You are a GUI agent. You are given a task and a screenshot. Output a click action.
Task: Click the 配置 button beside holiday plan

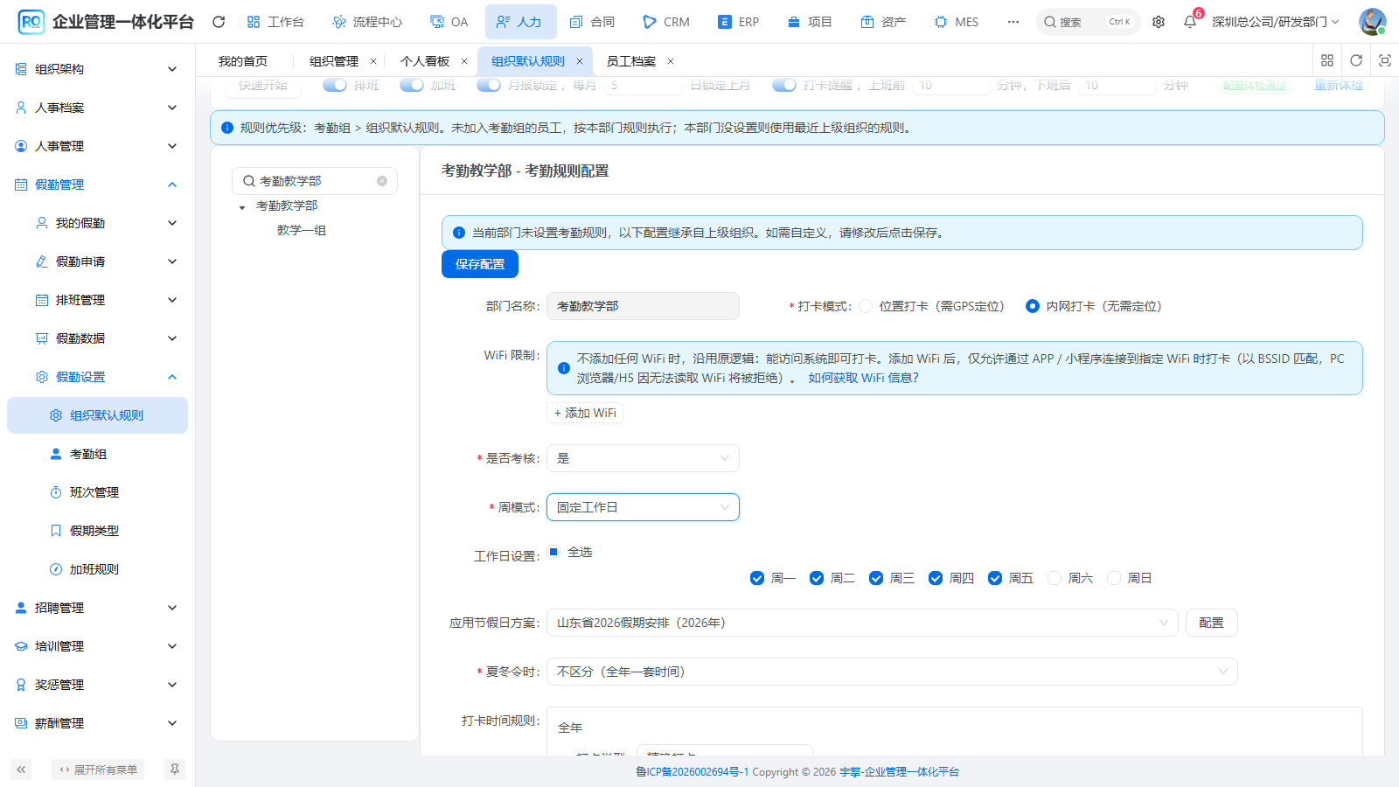[x=1212, y=623]
